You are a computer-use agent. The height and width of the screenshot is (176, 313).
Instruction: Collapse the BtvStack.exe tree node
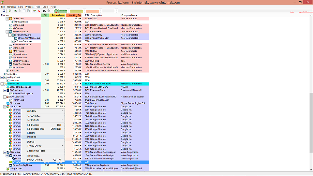click(5, 90)
